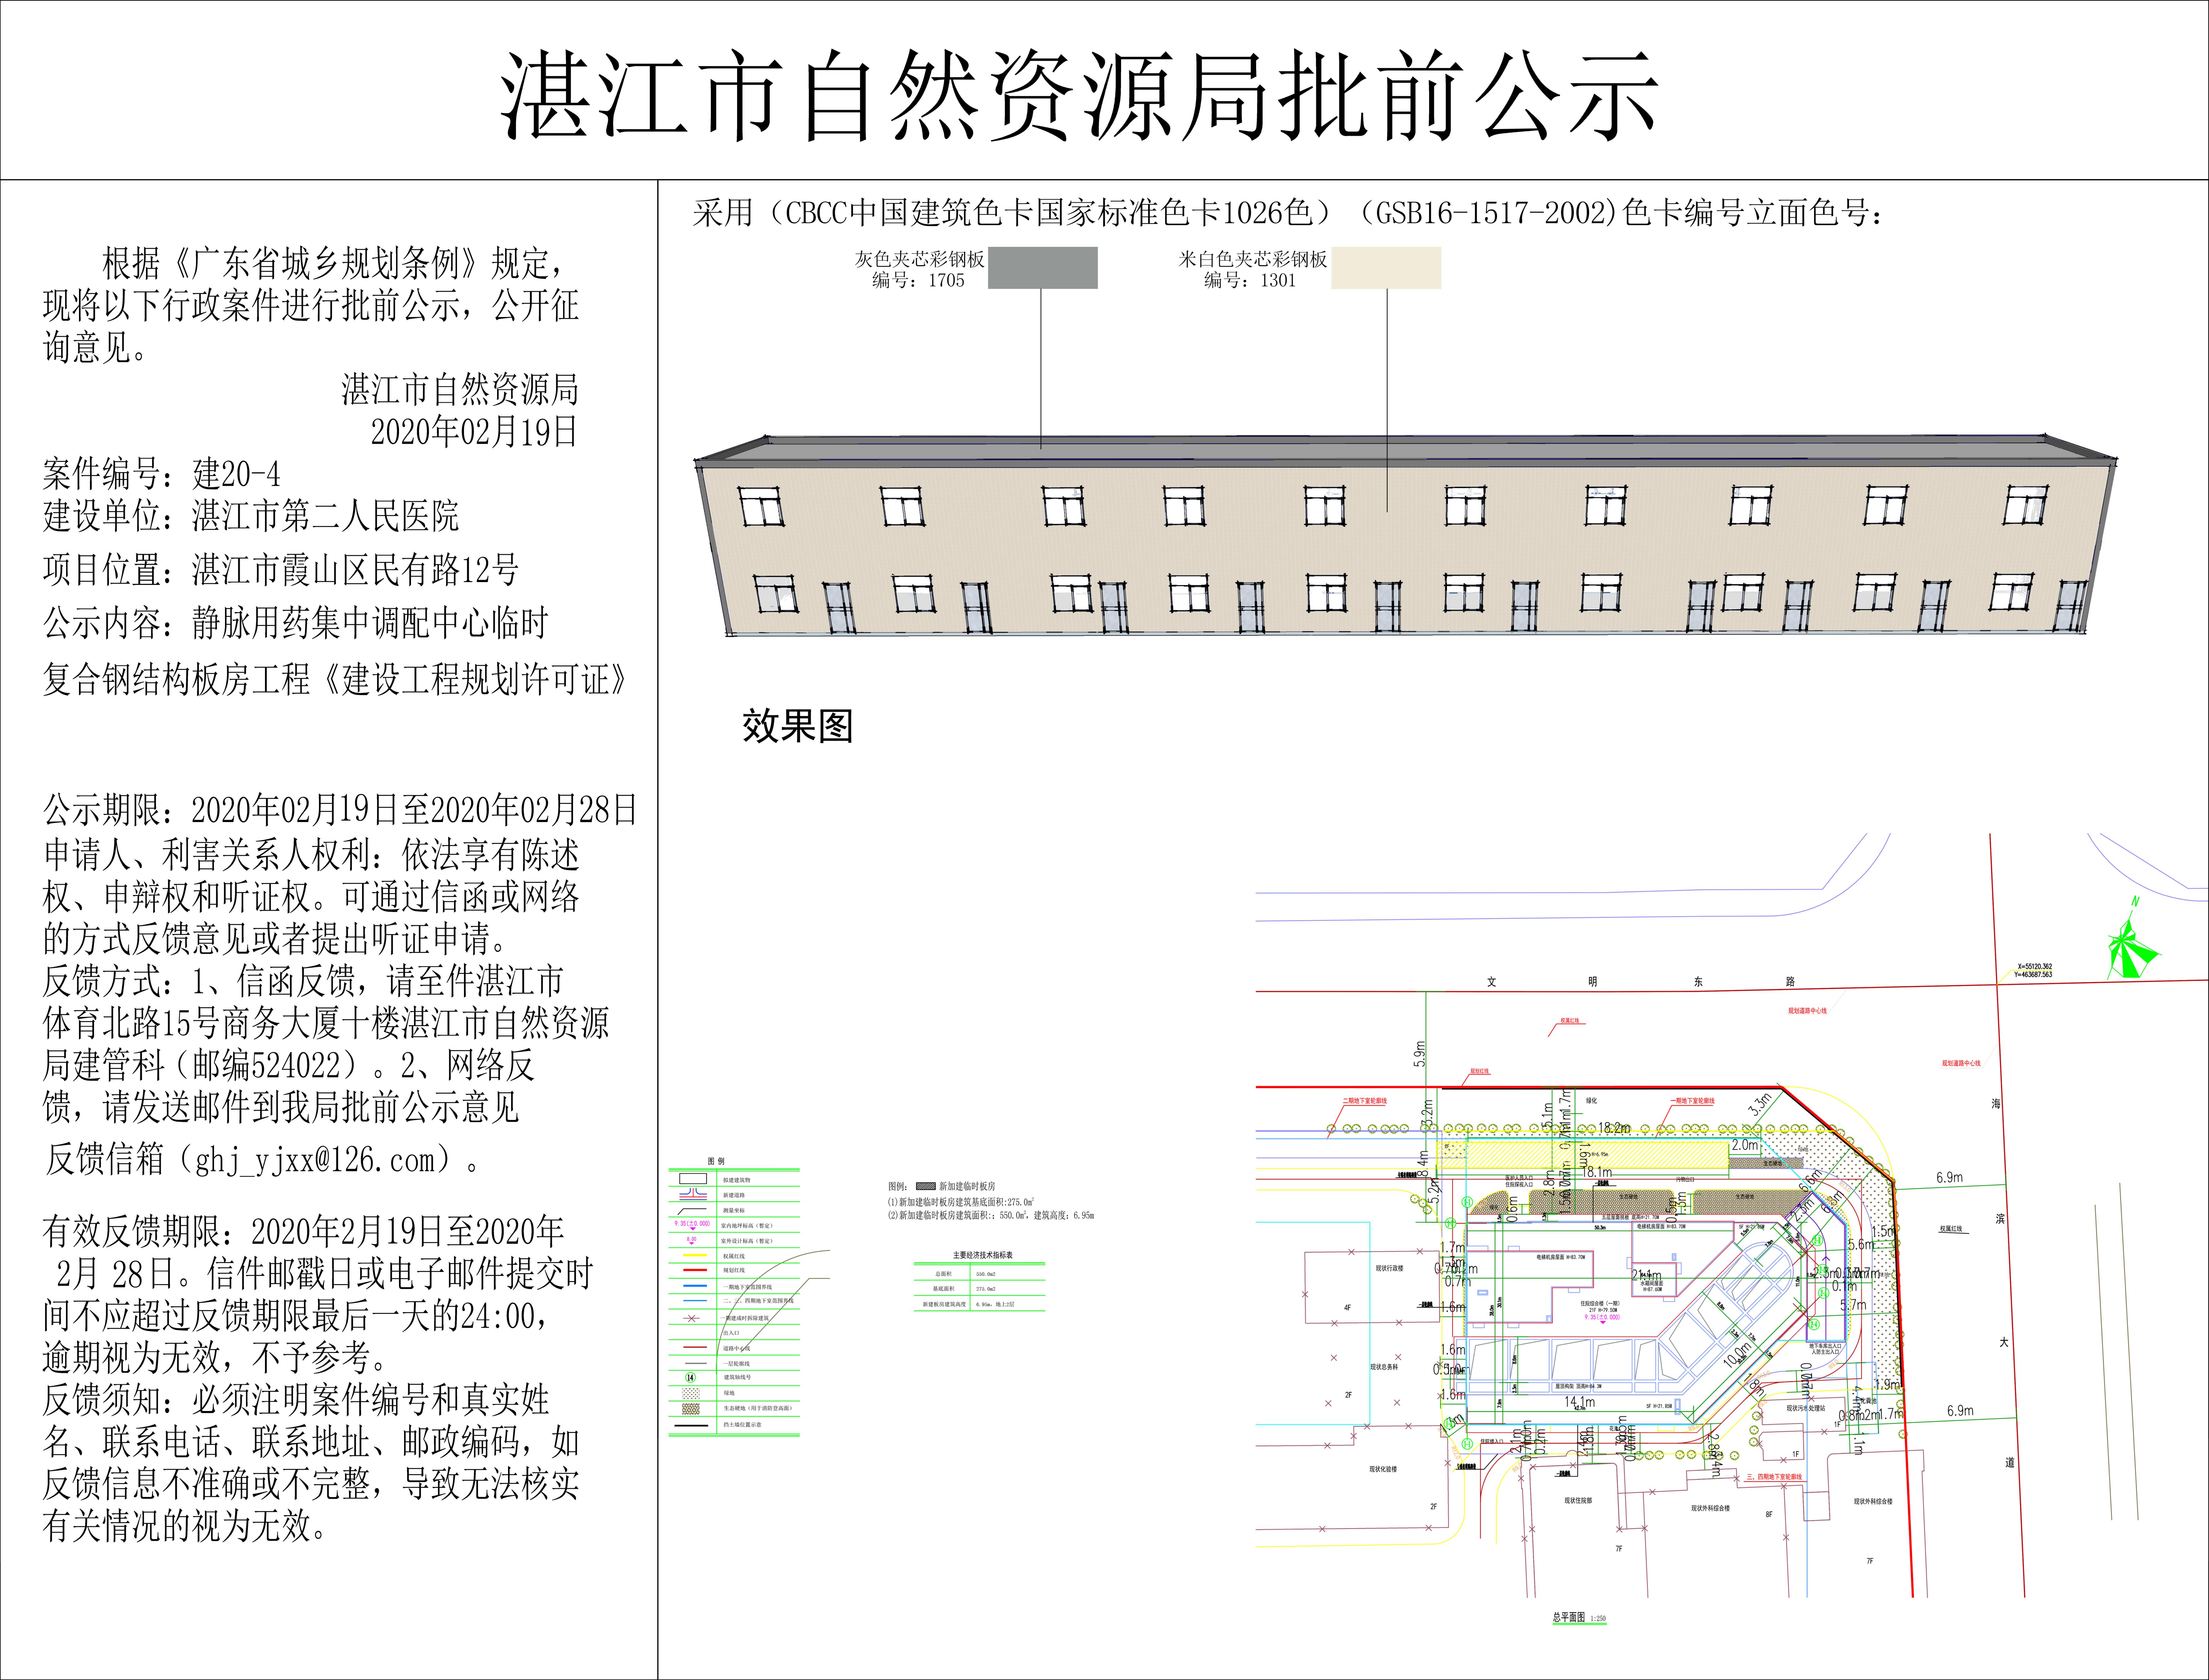Expand the 主要经济技术指标表 table header
This screenshot has width=2209, height=1680.
pyautogui.click(x=983, y=1255)
